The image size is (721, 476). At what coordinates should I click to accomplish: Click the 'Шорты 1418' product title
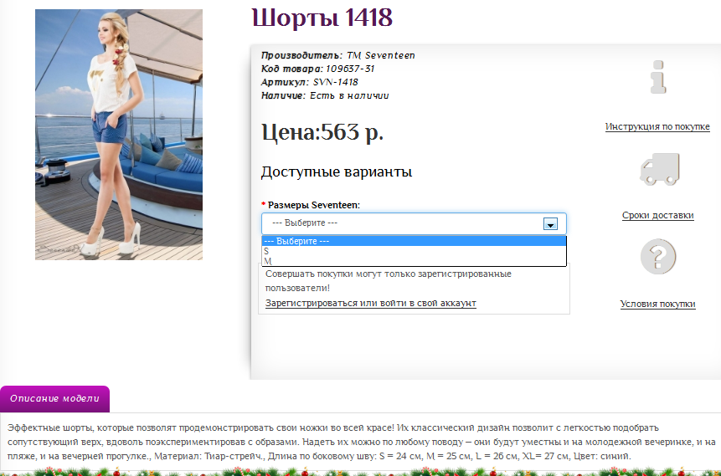[322, 18]
